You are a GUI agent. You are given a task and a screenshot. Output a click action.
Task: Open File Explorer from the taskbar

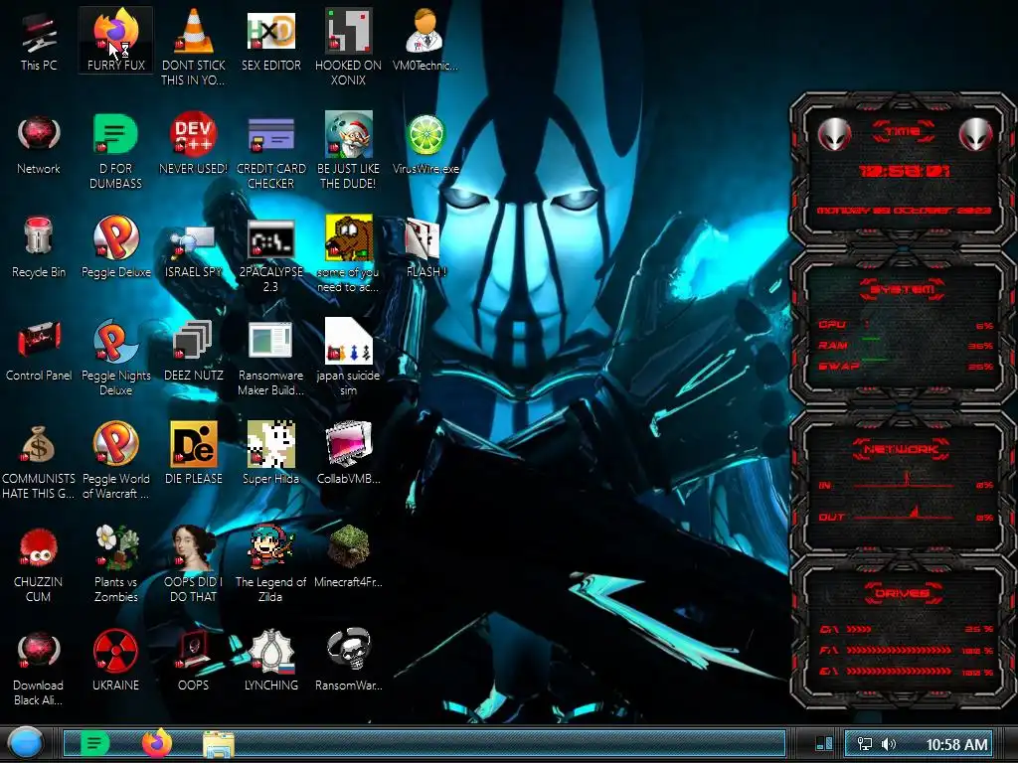coord(218,745)
